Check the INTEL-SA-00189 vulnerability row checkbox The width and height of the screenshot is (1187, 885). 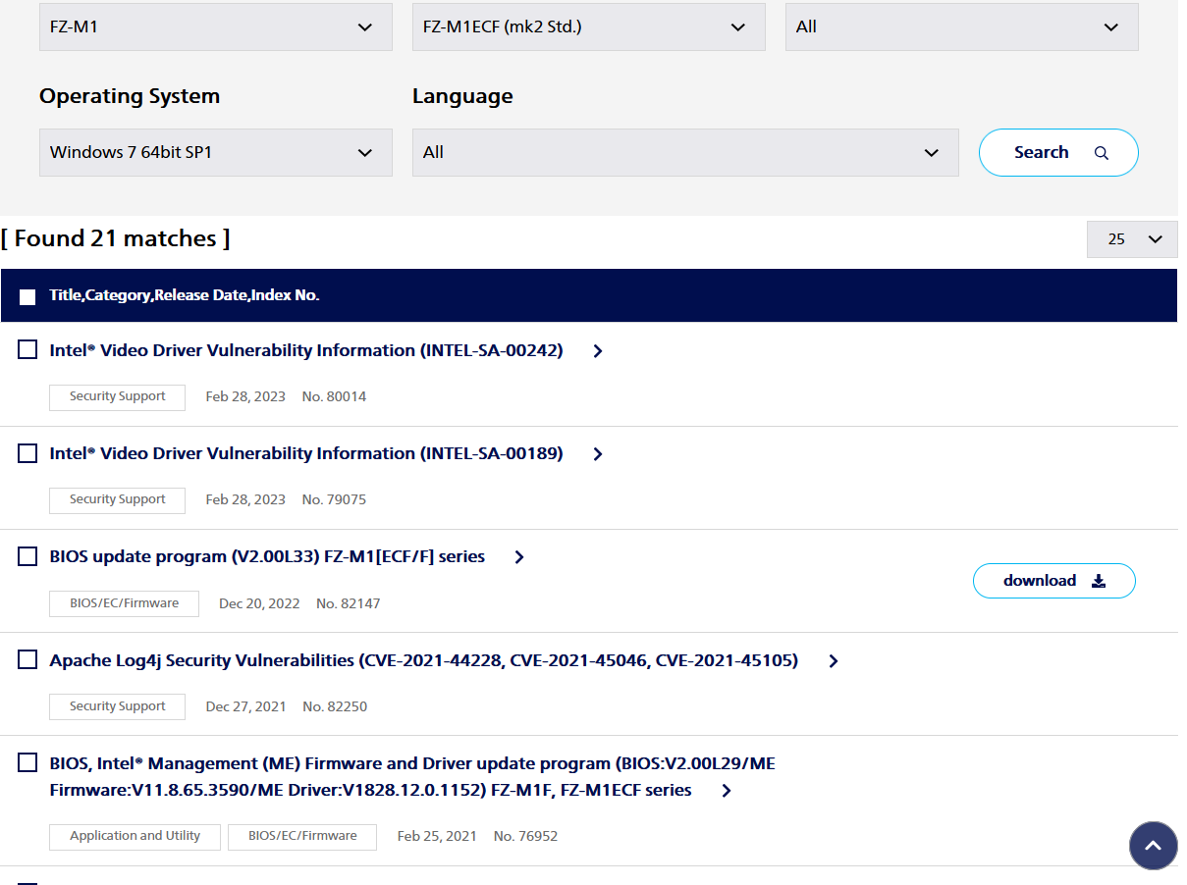pyautogui.click(x=27, y=452)
